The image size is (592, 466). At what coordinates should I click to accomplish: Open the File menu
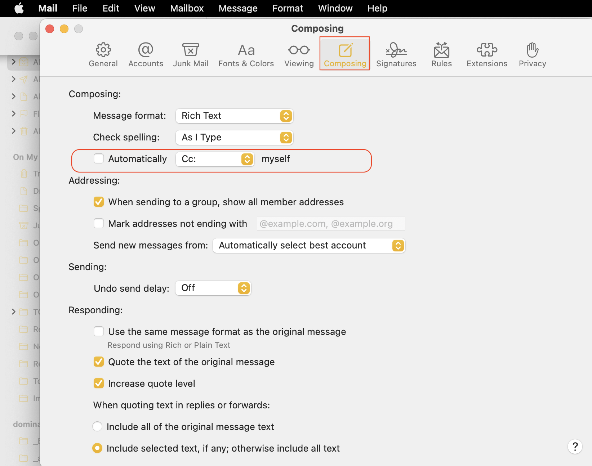[80, 8]
